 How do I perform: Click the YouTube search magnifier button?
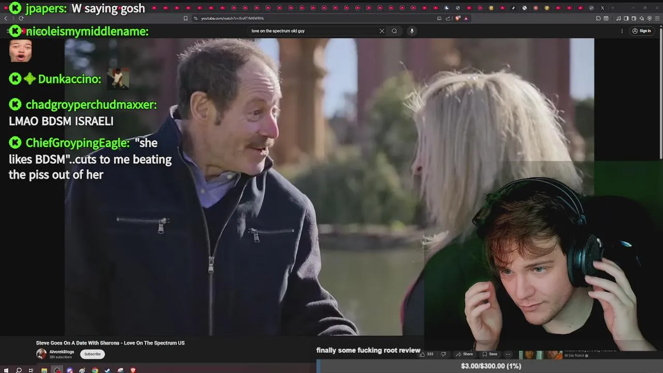point(394,31)
